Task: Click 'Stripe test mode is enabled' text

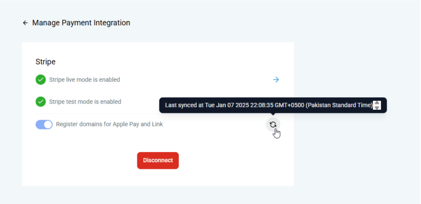Action: (85, 102)
